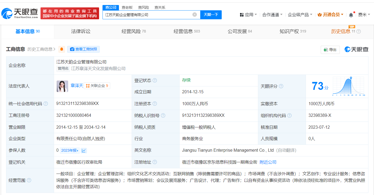Open the help icon next to 登记状态
Viewport: 374px width, 195px height.
point(155,80)
